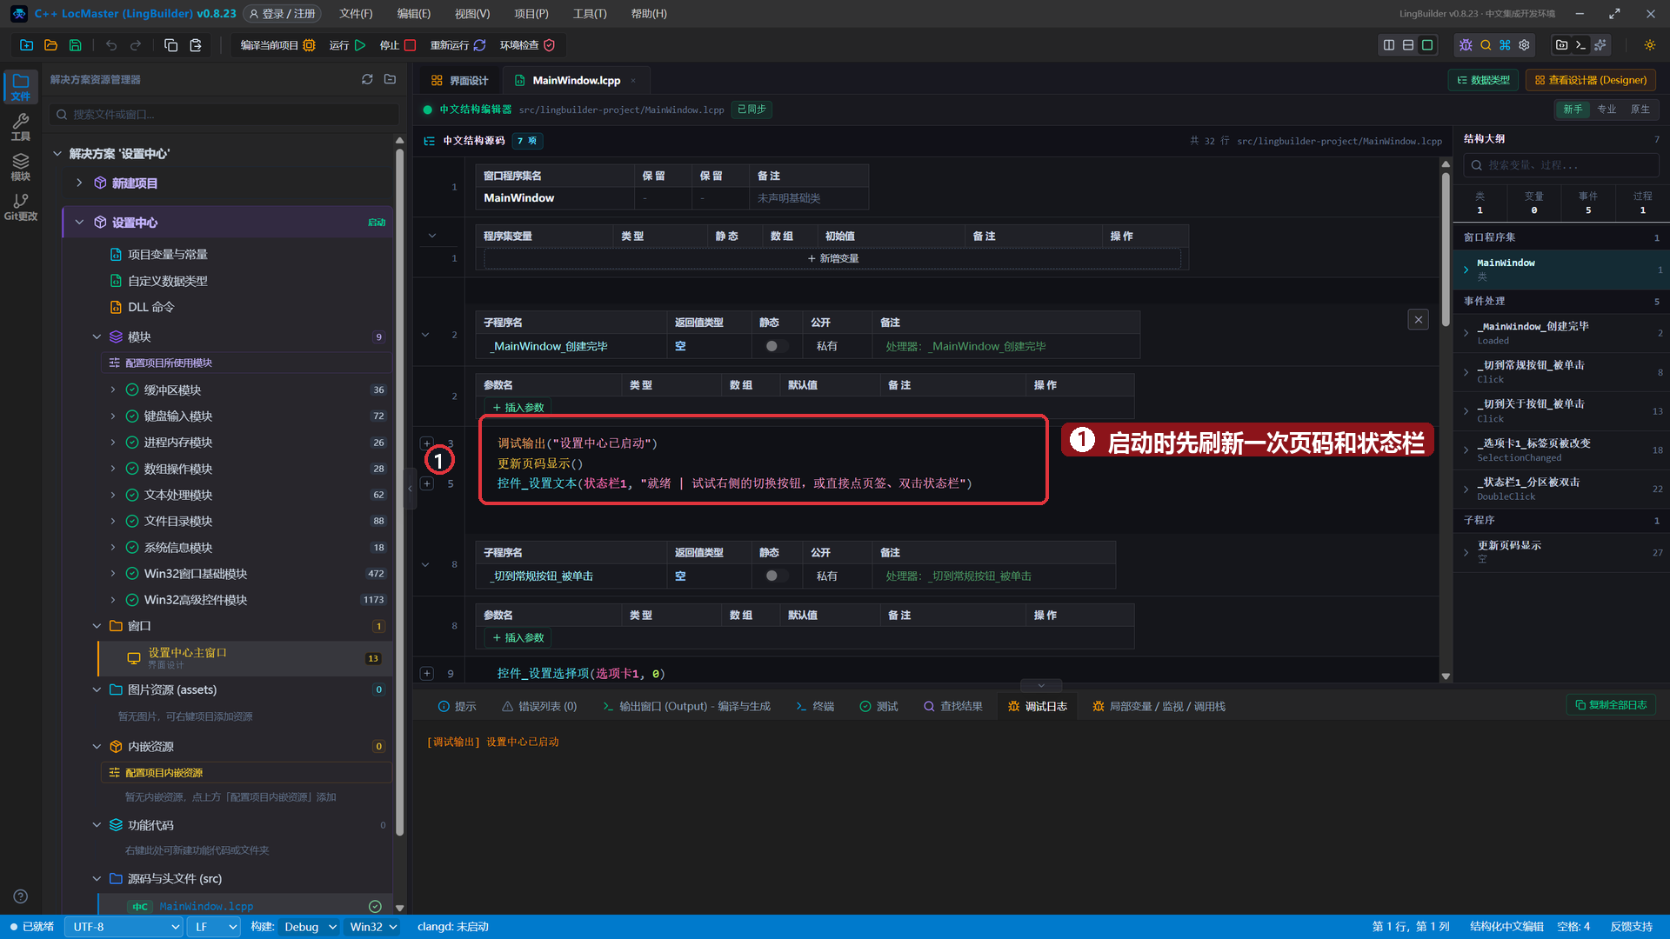Open the 模块 sidebar panel

point(21,167)
